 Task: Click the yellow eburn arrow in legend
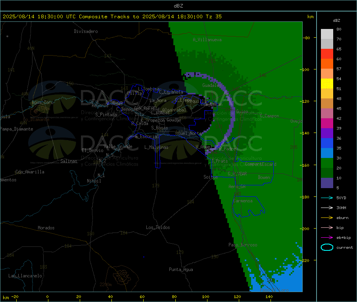coord(327,218)
